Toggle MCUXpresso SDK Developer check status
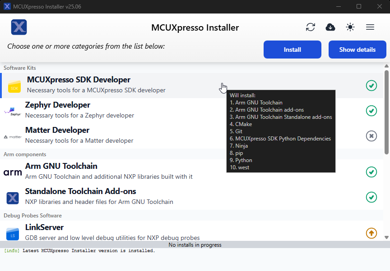 (371, 86)
